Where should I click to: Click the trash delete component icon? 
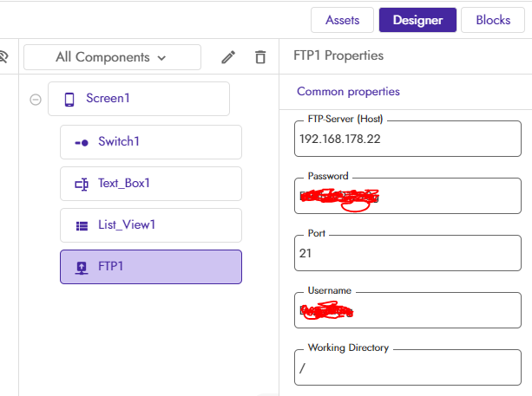(x=260, y=57)
